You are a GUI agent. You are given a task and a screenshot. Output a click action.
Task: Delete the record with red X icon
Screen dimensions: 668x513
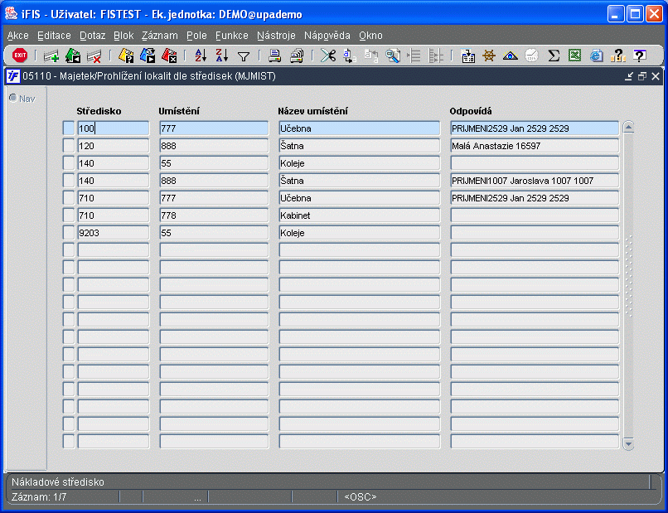point(94,56)
